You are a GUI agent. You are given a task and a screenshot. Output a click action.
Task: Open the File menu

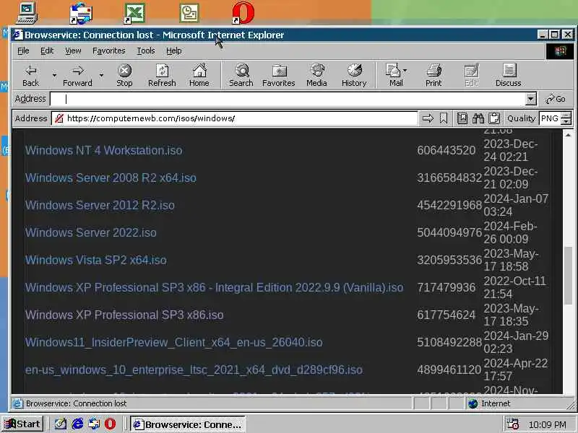click(x=23, y=51)
